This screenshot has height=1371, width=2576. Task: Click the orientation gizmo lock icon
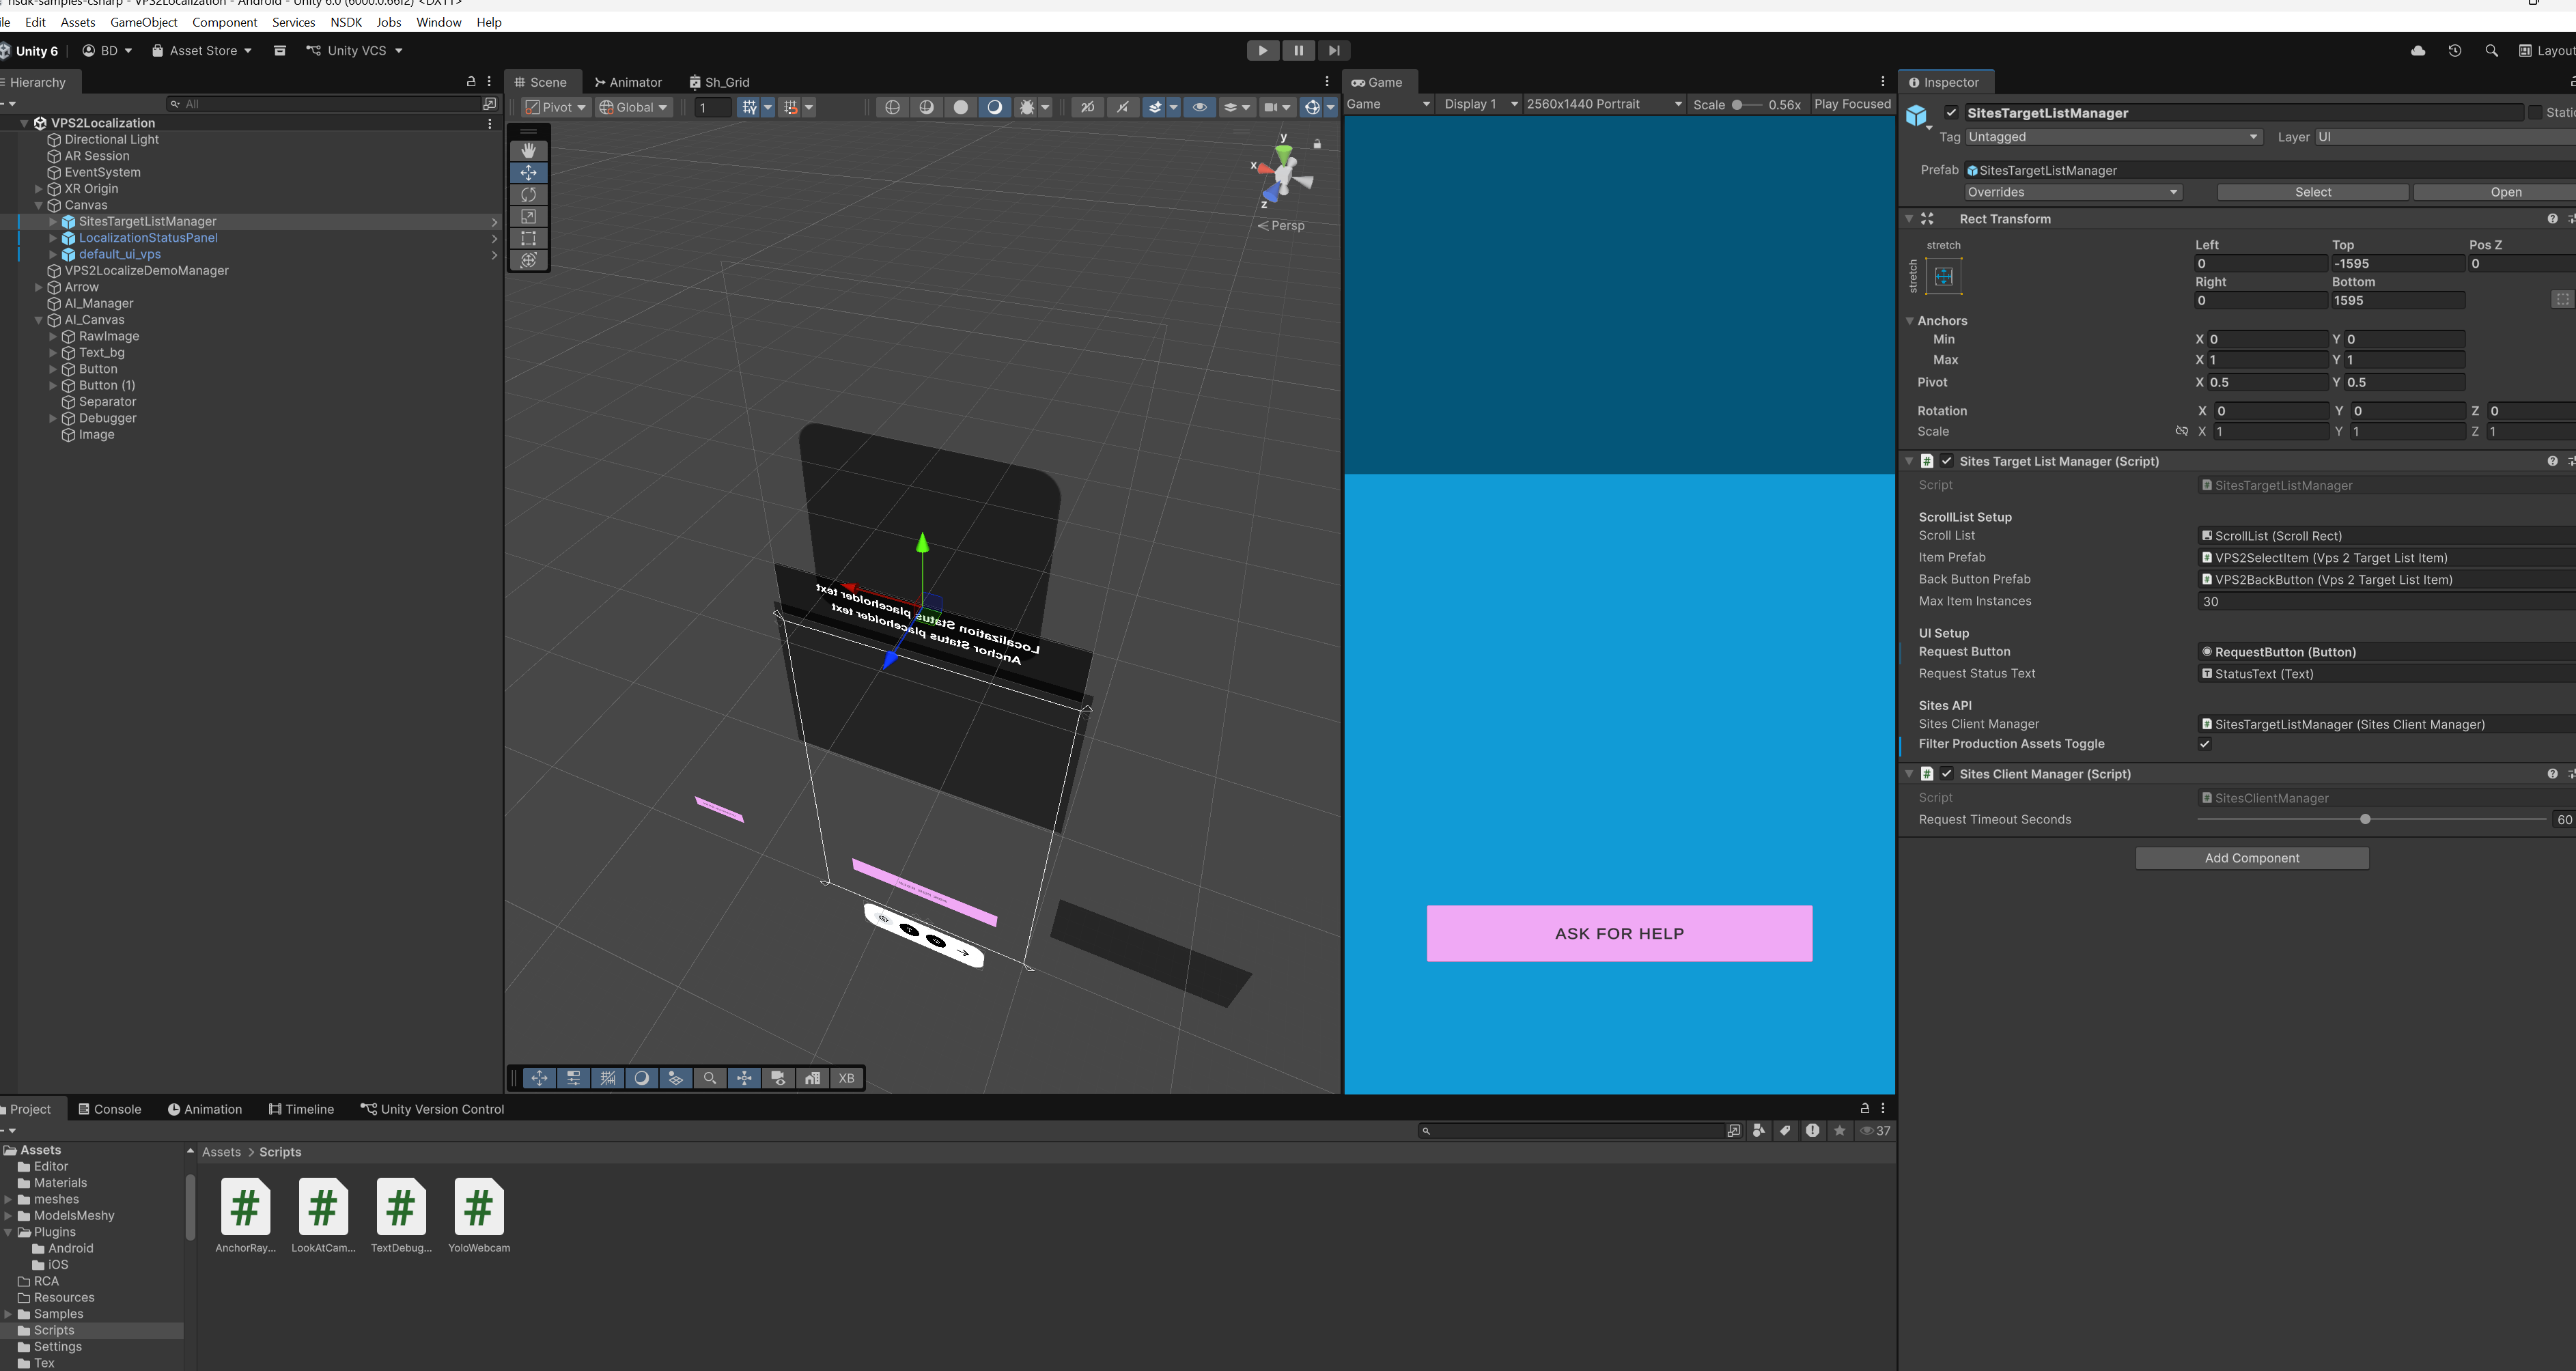click(1317, 145)
